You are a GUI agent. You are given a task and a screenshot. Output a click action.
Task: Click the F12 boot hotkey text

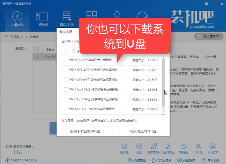(18, 152)
